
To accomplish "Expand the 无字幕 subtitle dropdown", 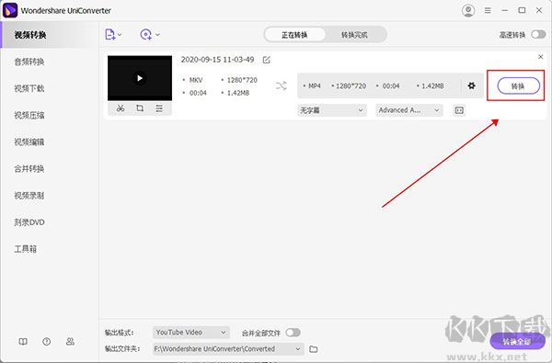I will tap(332, 110).
